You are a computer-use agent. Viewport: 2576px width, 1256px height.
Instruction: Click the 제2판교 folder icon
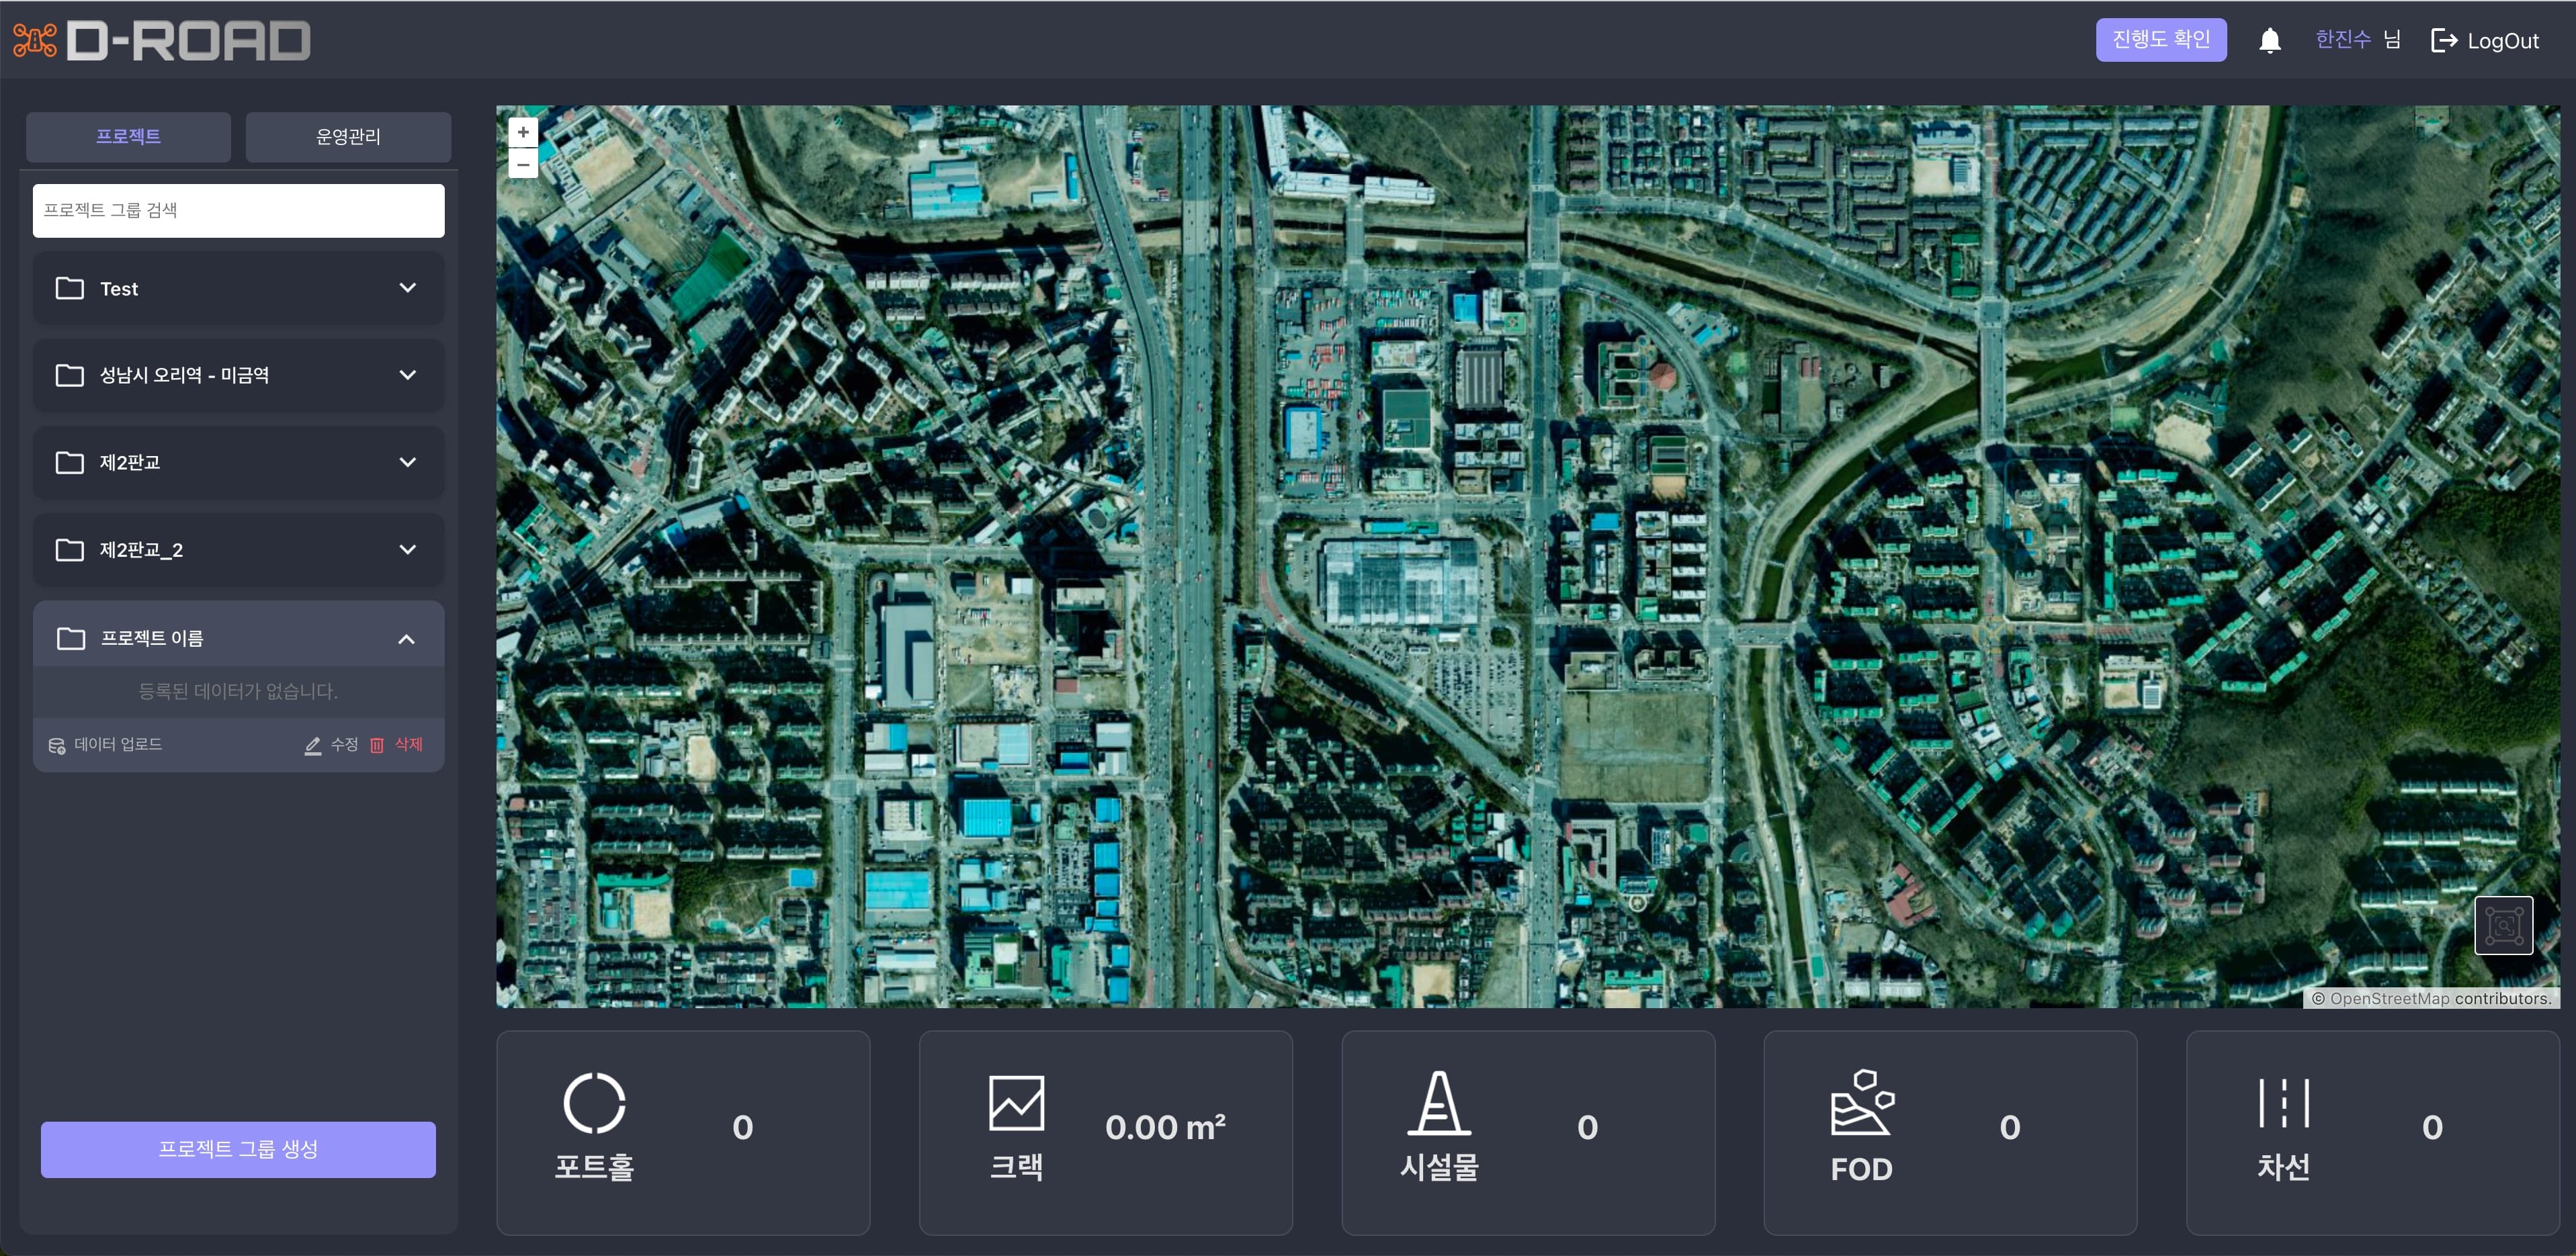pyautogui.click(x=69, y=462)
